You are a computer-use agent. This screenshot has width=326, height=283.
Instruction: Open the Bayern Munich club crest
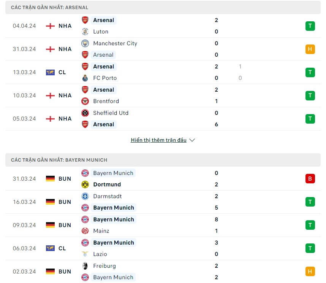click(x=85, y=173)
